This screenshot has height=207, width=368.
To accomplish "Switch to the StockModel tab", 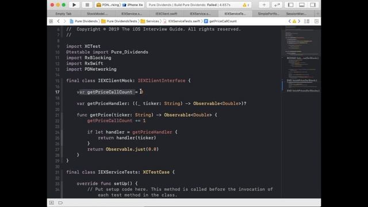I will pyautogui.click(x=97, y=14).
